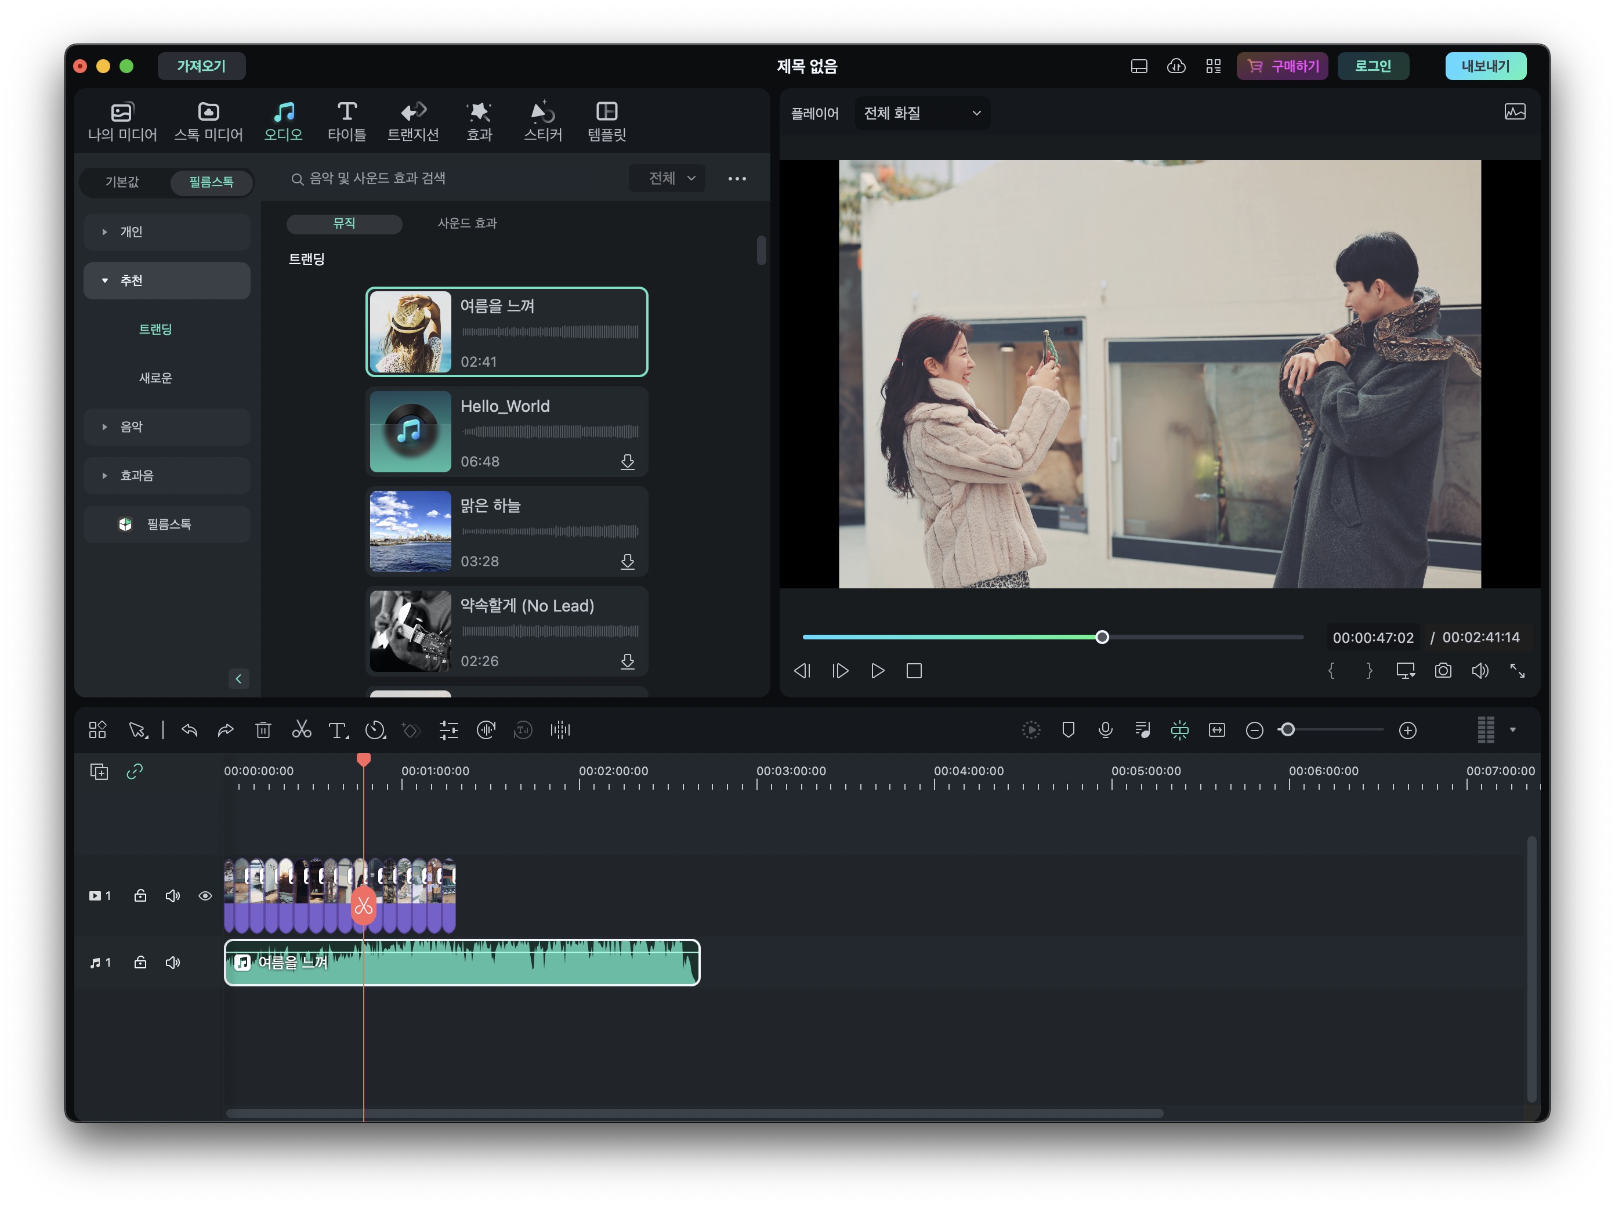Hide video track 1 with eye icon

[205, 895]
